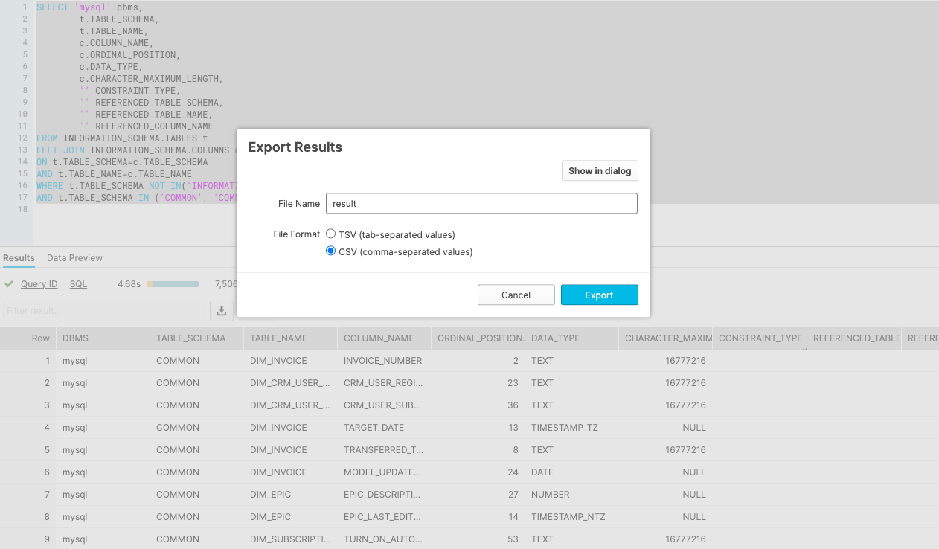Click the Export button

599,295
